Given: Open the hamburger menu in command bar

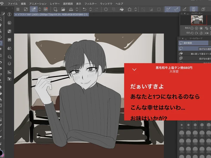Looking at the screenshot, I should tap(18, 9).
